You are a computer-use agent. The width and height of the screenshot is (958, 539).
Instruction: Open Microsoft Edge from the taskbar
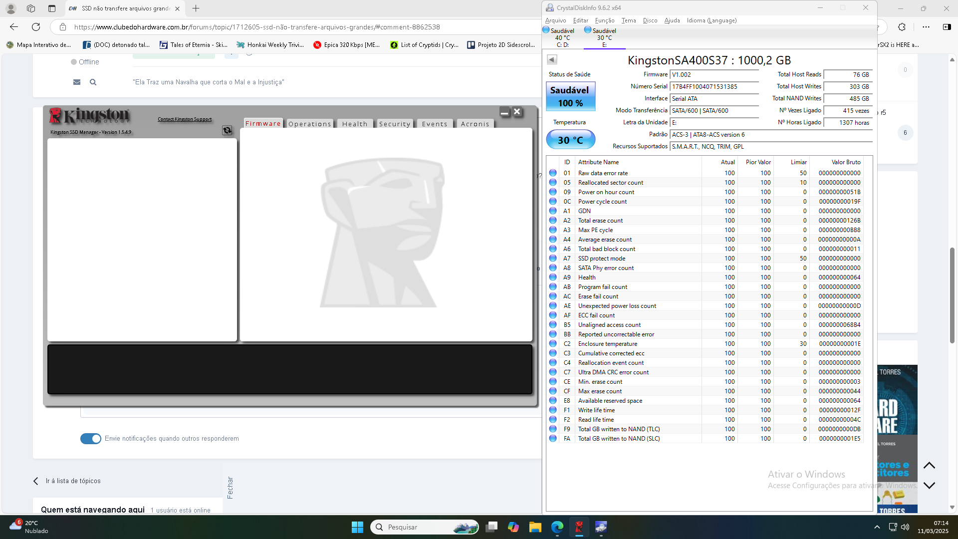pos(557,527)
